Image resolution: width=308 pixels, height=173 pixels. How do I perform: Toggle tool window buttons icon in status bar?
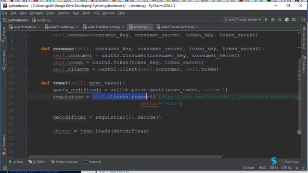(5, 168)
